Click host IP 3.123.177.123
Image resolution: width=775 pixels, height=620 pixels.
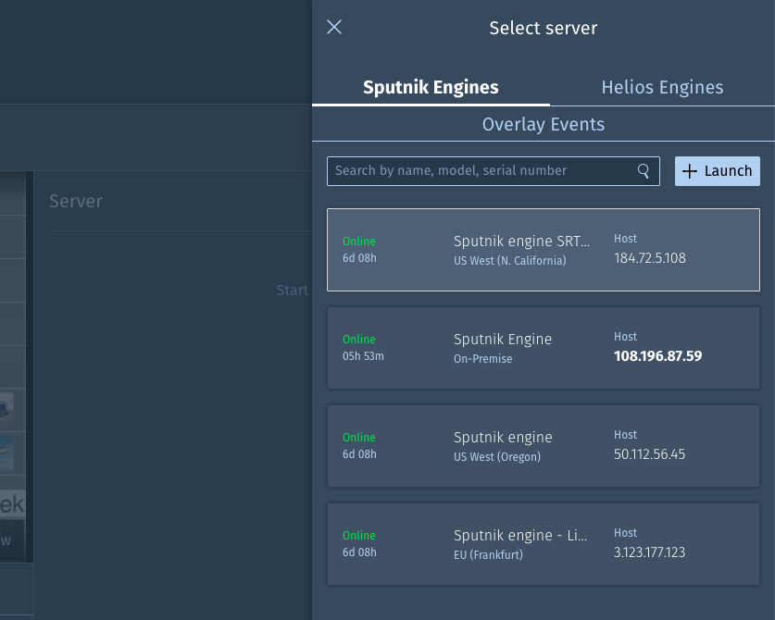[x=650, y=552]
